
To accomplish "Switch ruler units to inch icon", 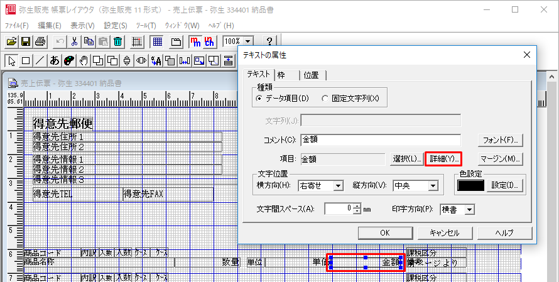I will (209, 41).
